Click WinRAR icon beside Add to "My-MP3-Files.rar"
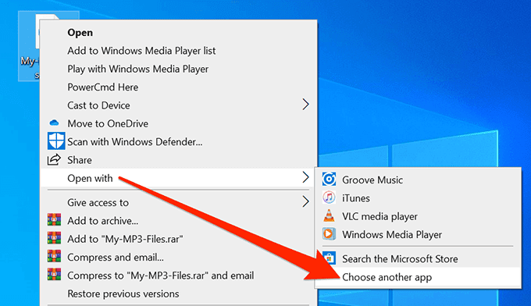 pyautogui.click(x=54, y=238)
